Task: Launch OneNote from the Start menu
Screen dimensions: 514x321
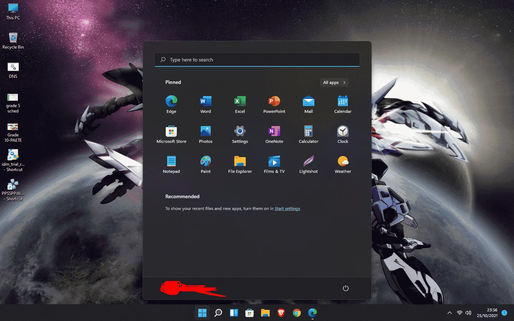Action: click(x=274, y=134)
